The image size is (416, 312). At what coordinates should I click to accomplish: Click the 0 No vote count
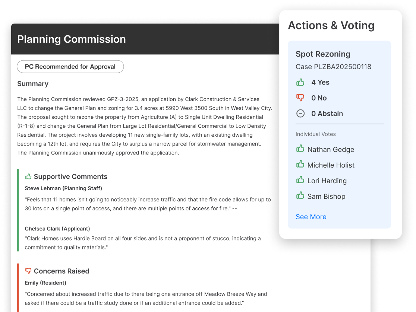319,98
